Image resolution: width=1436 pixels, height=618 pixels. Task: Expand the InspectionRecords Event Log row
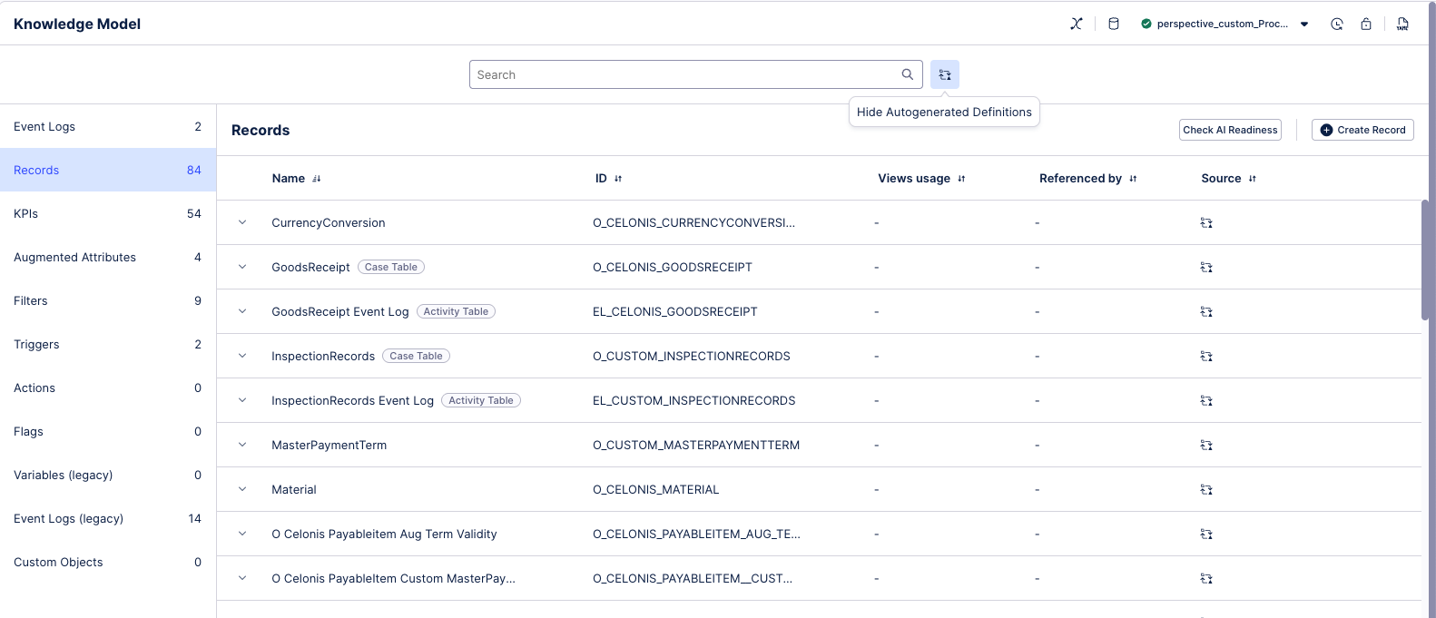pos(242,400)
